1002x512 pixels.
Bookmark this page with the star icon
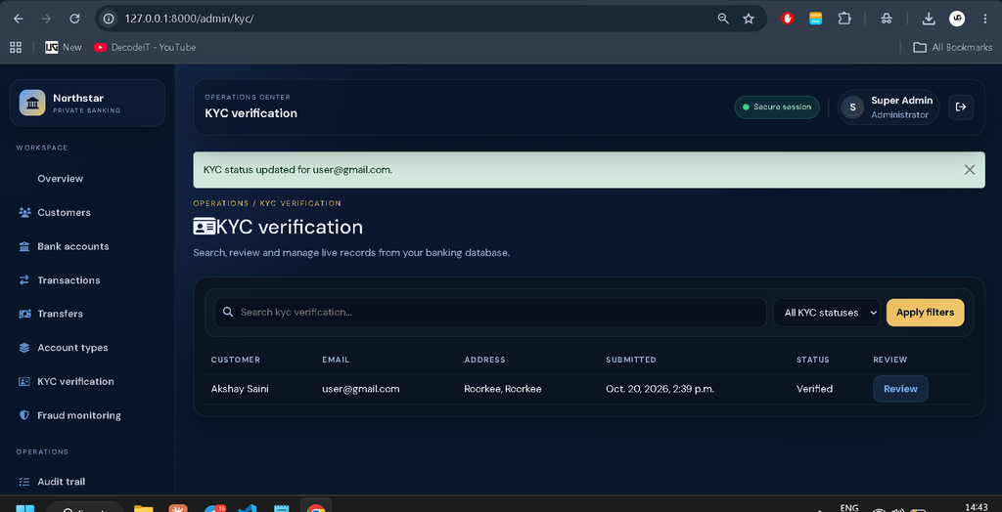(749, 19)
